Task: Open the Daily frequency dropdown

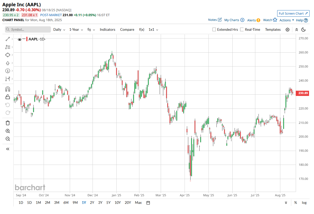Action: click(x=59, y=30)
